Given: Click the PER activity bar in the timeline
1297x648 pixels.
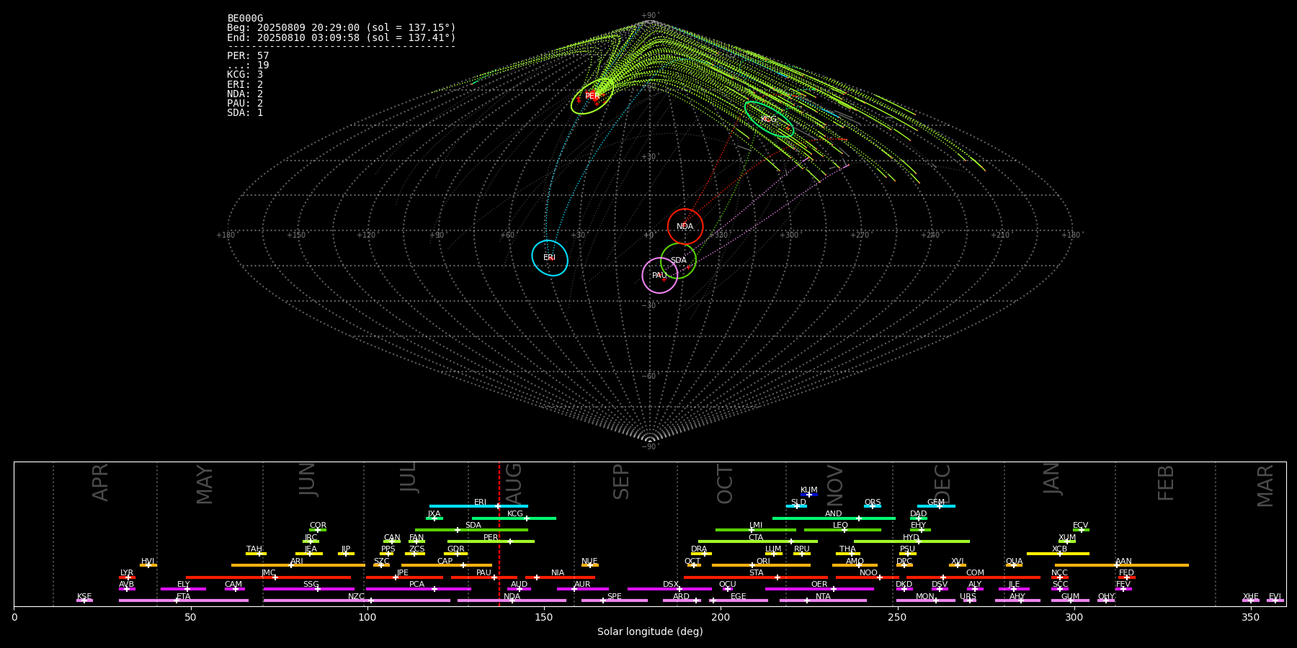Looking at the screenshot, I should tap(491, 541).
